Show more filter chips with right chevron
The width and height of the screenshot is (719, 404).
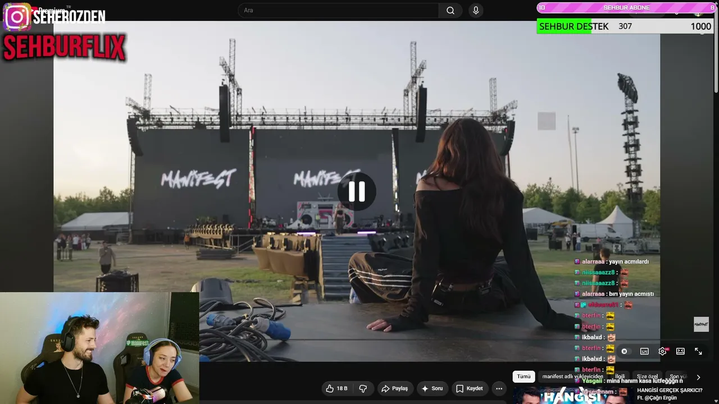698,377
